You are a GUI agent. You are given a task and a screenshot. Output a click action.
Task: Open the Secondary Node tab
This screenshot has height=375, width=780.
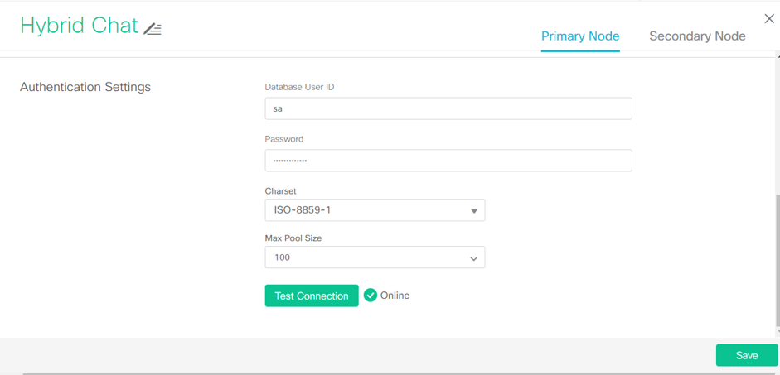coord(697,36)
